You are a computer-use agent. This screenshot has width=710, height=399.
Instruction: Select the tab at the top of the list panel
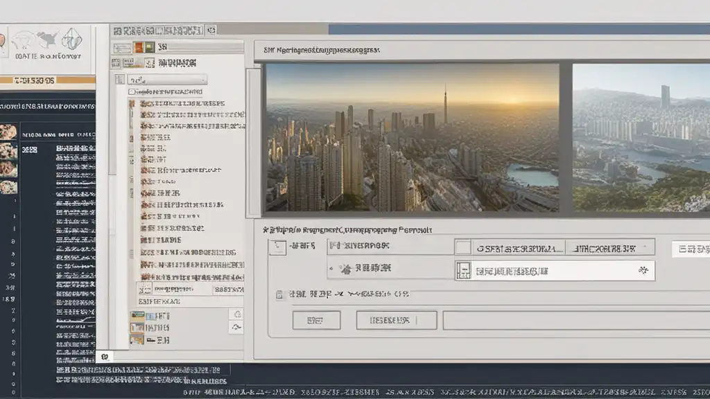tap(158, 30)
